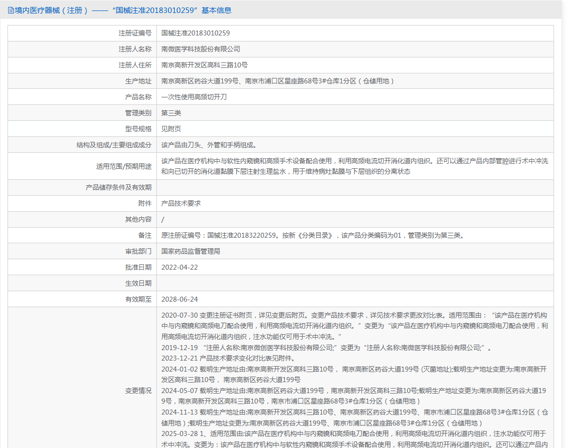Viewport: 571px width, 448px height.
Task: Select the change entry dated 2024-01-02
Action: pos(354,375)
